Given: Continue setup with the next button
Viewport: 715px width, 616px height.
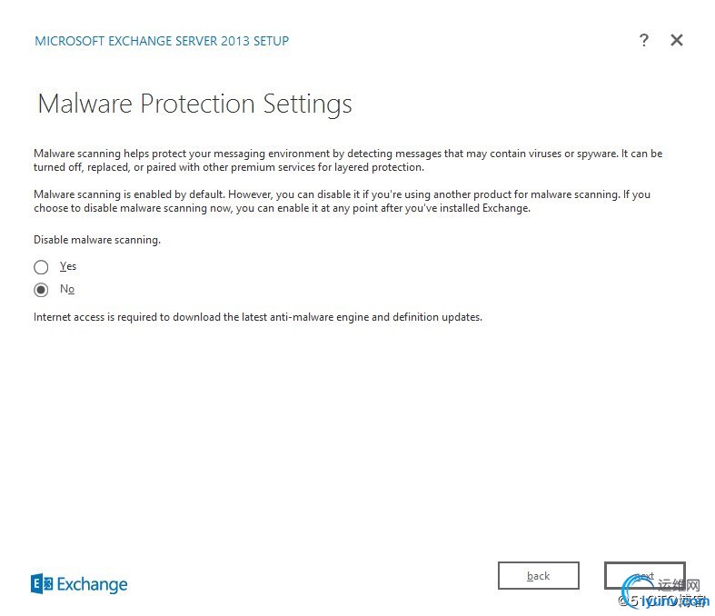Looking at the screenshot, I should (645, 575).
